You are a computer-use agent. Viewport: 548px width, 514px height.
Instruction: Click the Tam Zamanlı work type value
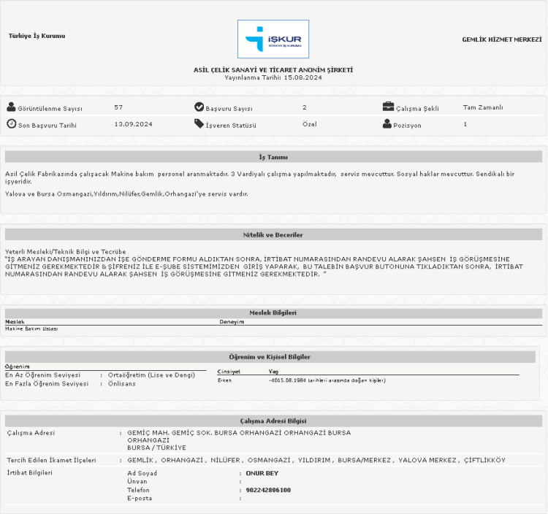click(483, 107)
